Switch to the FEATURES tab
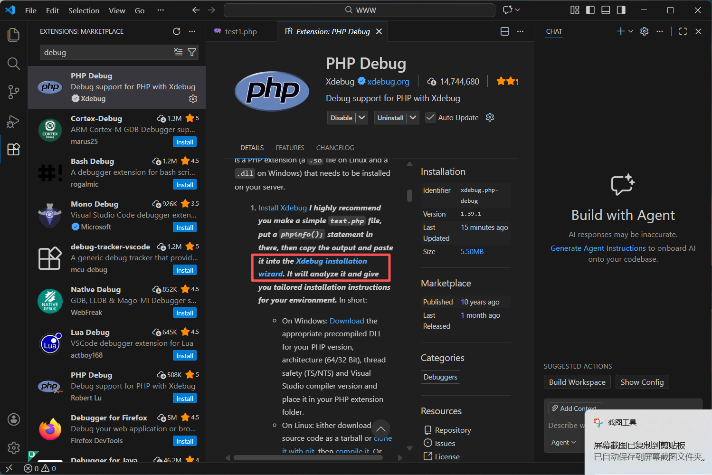Image resolution: width=712 pixels, height=475 pixels. tap(290, 148)
